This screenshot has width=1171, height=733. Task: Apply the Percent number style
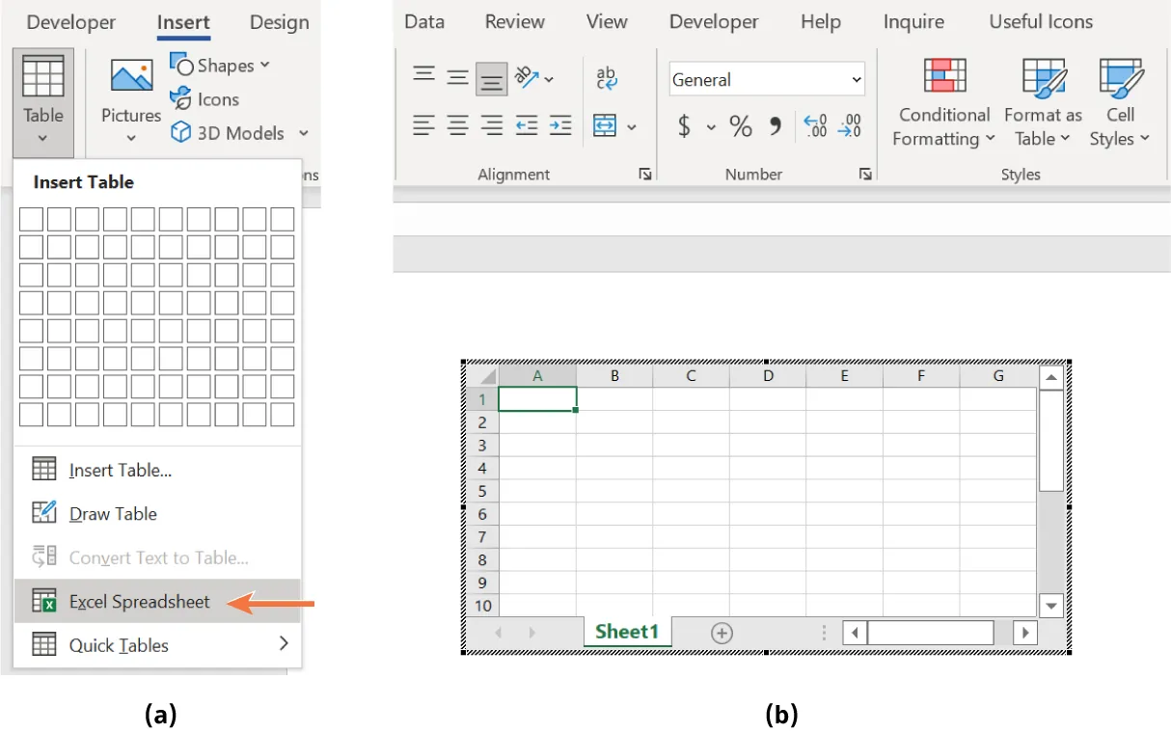pyautogui.click(x=740, y=125)
